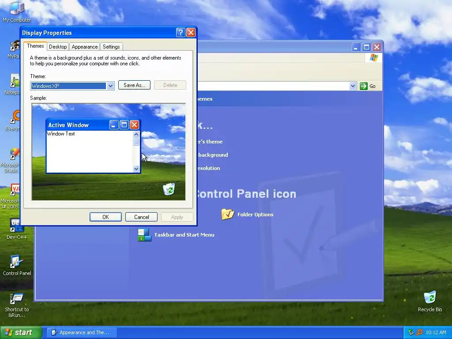Click OK in Display Properties

pos(105,217)
